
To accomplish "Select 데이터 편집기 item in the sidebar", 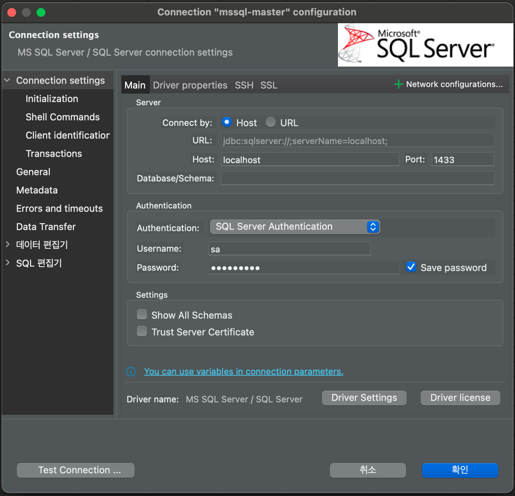I will point(42,244).
